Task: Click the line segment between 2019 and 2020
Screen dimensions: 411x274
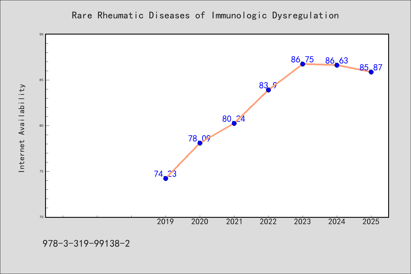Action: tap(183, 161)
